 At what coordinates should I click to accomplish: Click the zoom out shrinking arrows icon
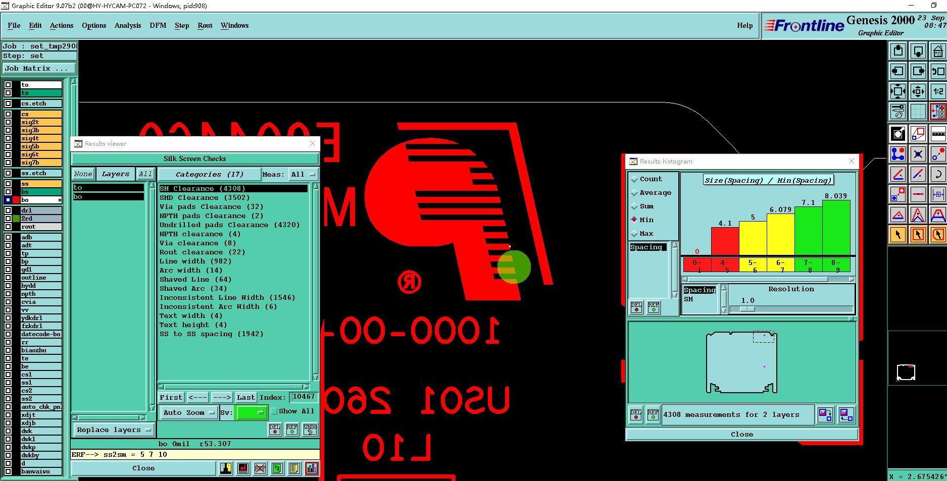[918, 91]
